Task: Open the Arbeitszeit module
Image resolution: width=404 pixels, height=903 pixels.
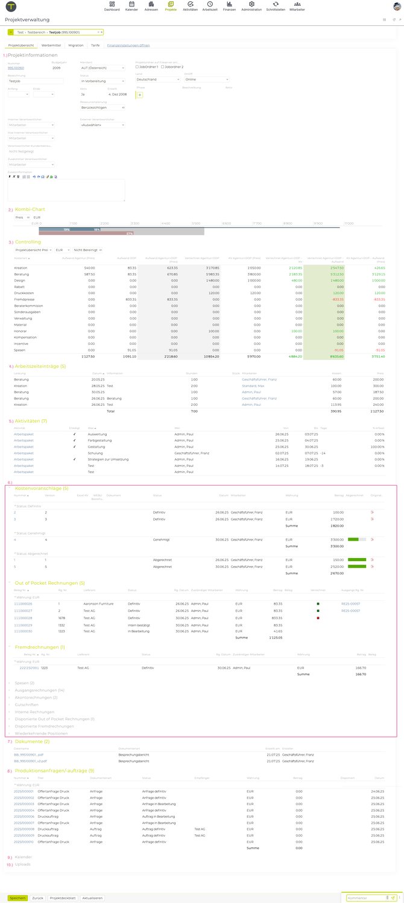Action: 209,7
